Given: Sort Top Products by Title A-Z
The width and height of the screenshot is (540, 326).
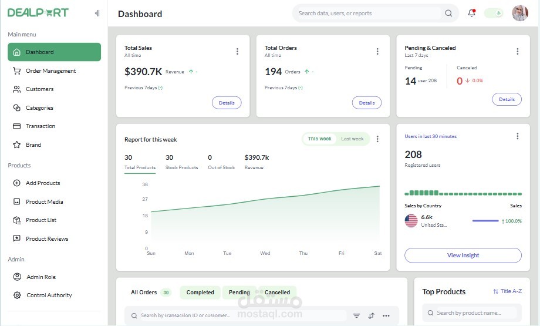Looking at the screenshot, I should click(x=507, y=291).
